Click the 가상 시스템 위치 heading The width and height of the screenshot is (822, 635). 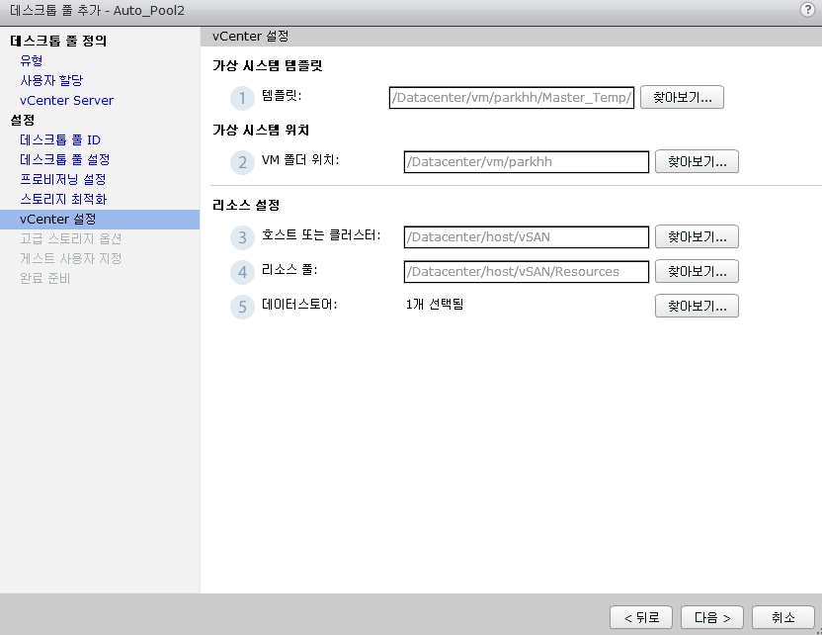coord(261,131)
